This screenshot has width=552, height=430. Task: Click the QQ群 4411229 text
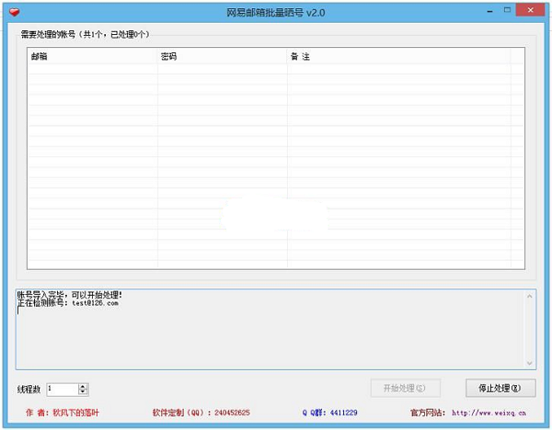coord(330,413)
